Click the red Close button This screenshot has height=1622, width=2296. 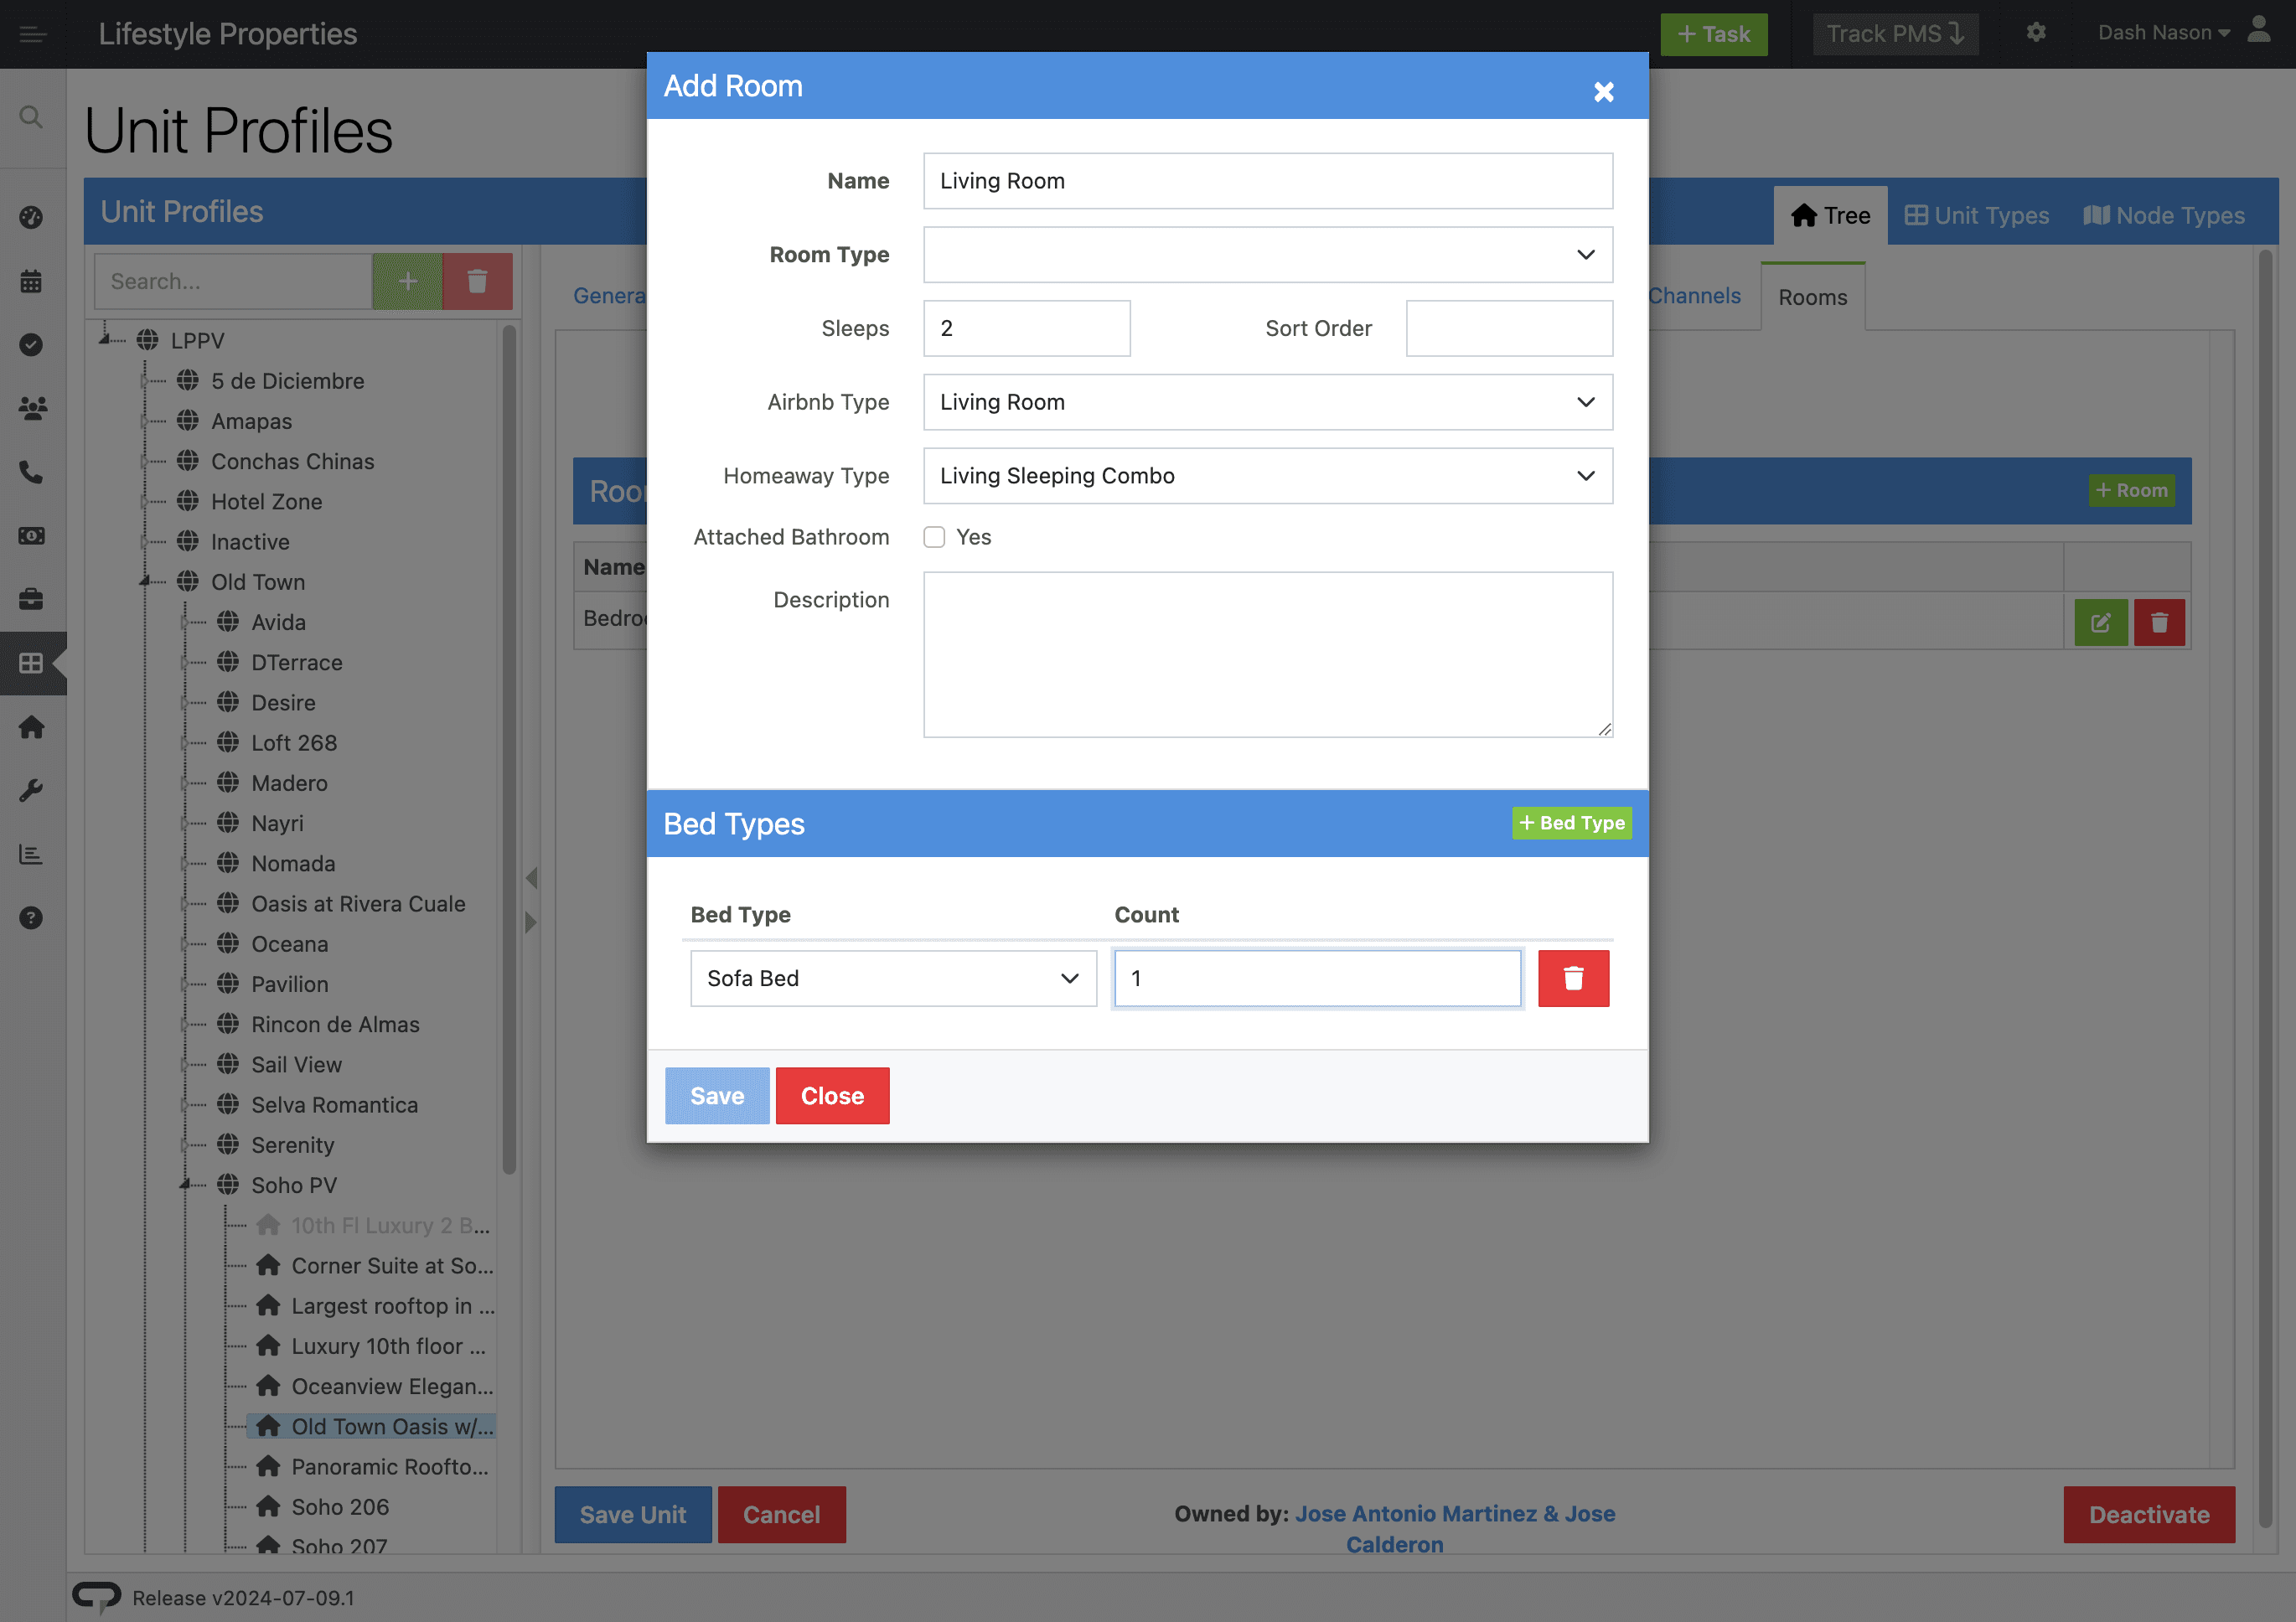click(x=832, y=1095)
